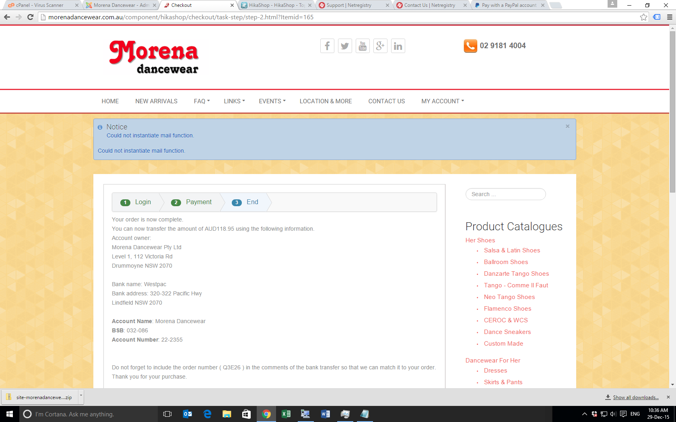Reload the checkout page
Viewport: 676px width, 422px height.
click(30, 17)
